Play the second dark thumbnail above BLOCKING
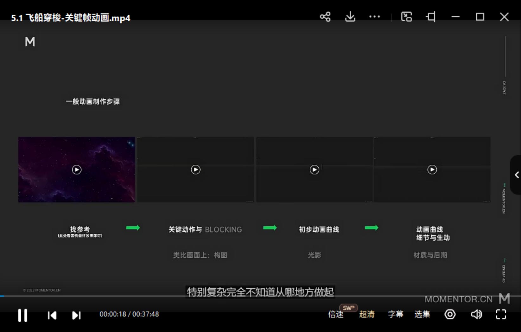Image resolution: width=521 pixels, height=332 pixels. coord(196,170)
